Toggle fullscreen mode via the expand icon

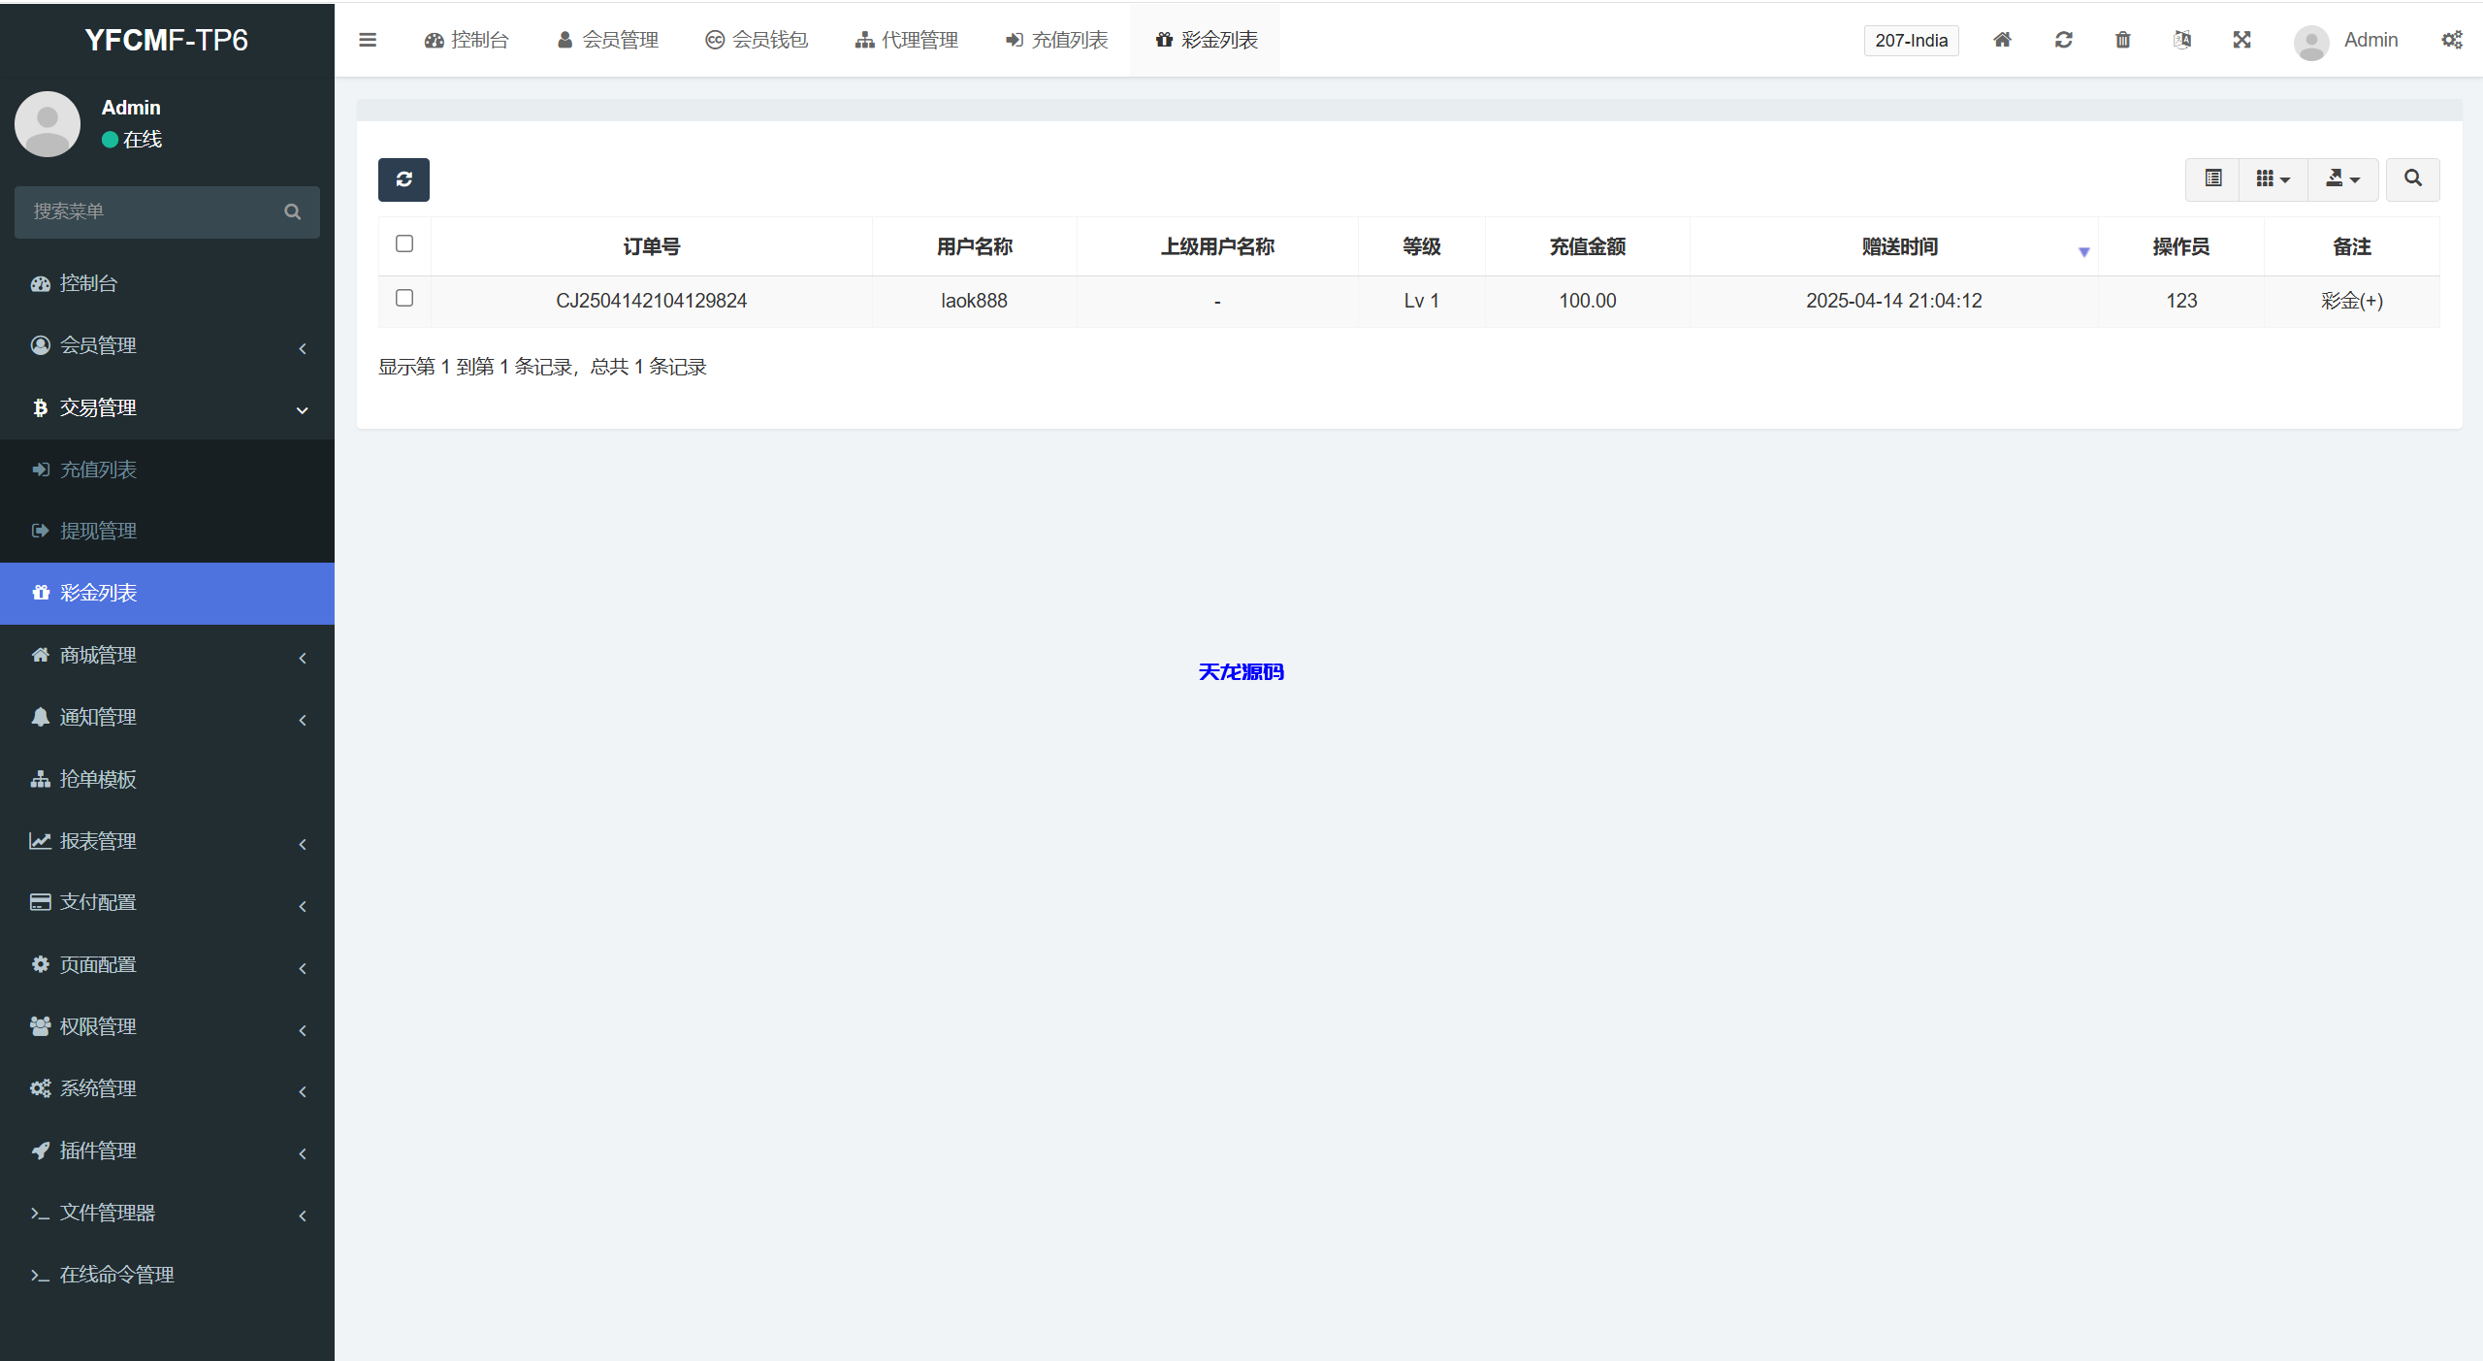2241,40
